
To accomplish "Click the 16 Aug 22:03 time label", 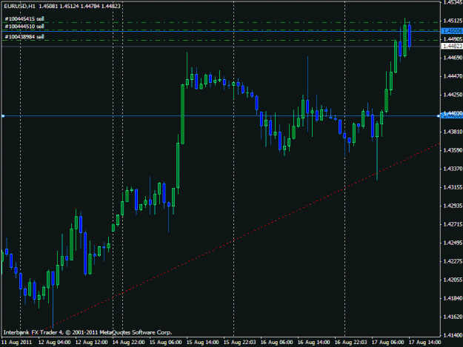I will [x=351, y=342].
